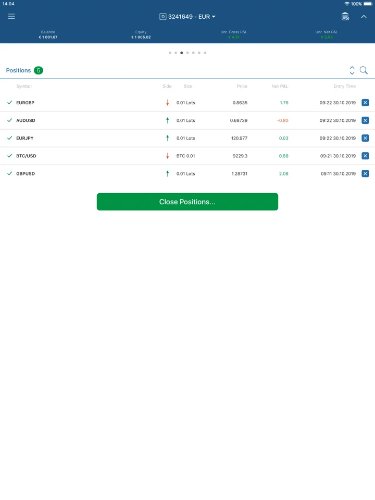
Task: Close the AUDUSD position with X icon
Action: 365,120
